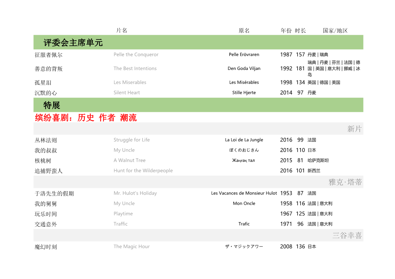
Task: Select original title Den Goda Viljan
Action: (244, 69)
